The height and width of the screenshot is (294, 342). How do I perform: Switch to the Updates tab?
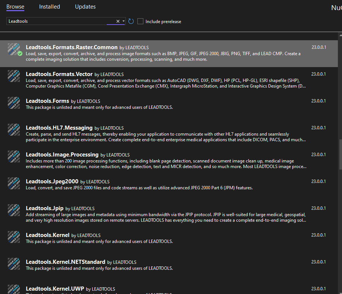pyautogui.click(x=85, y=7)
